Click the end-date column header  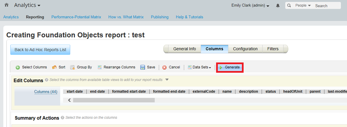[x=97, y=91]
